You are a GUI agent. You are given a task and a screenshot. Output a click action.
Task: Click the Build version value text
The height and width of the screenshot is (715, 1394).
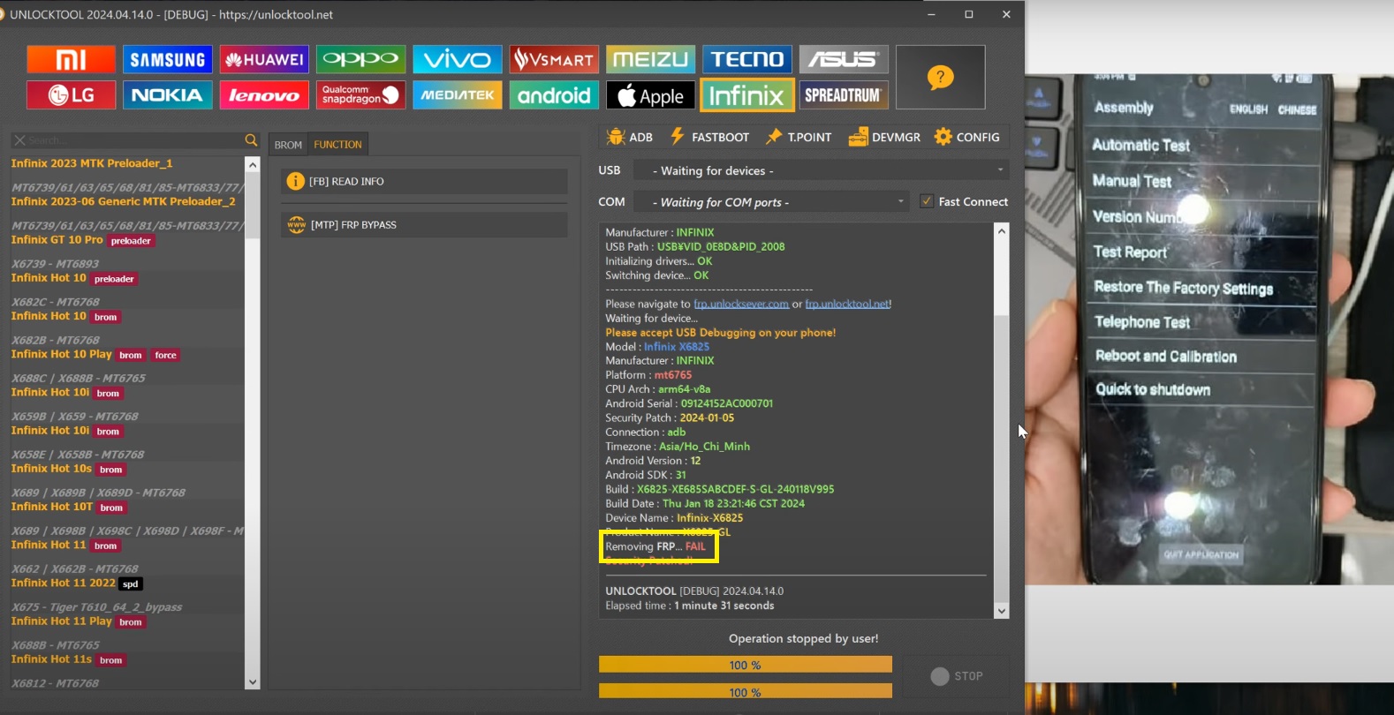pyautogui.click(x=736, y=489)
